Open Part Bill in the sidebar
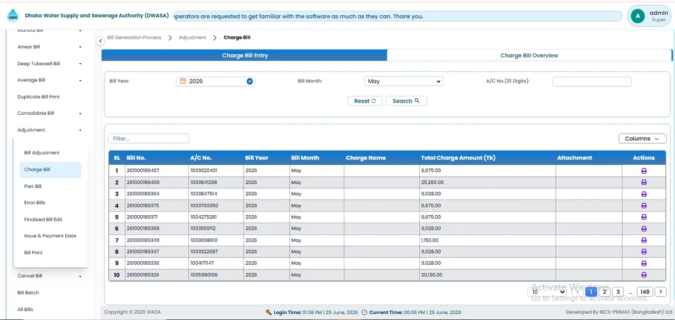Screen dimensions: 675x320 coord(33,186)
